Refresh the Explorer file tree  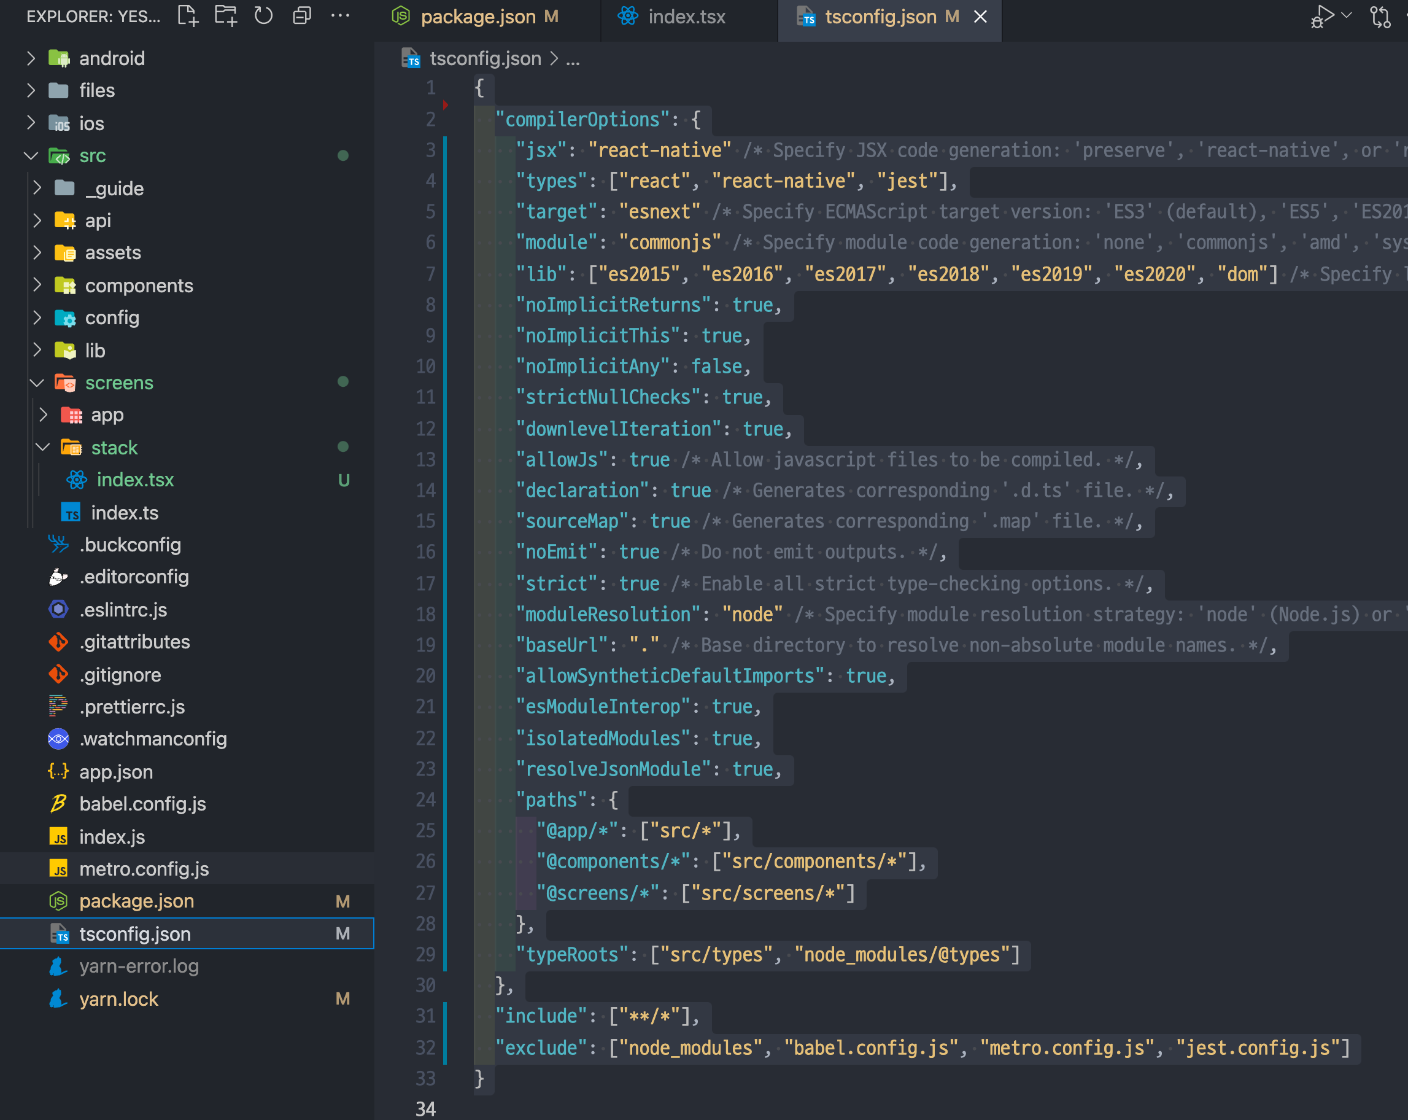(264, 16)
